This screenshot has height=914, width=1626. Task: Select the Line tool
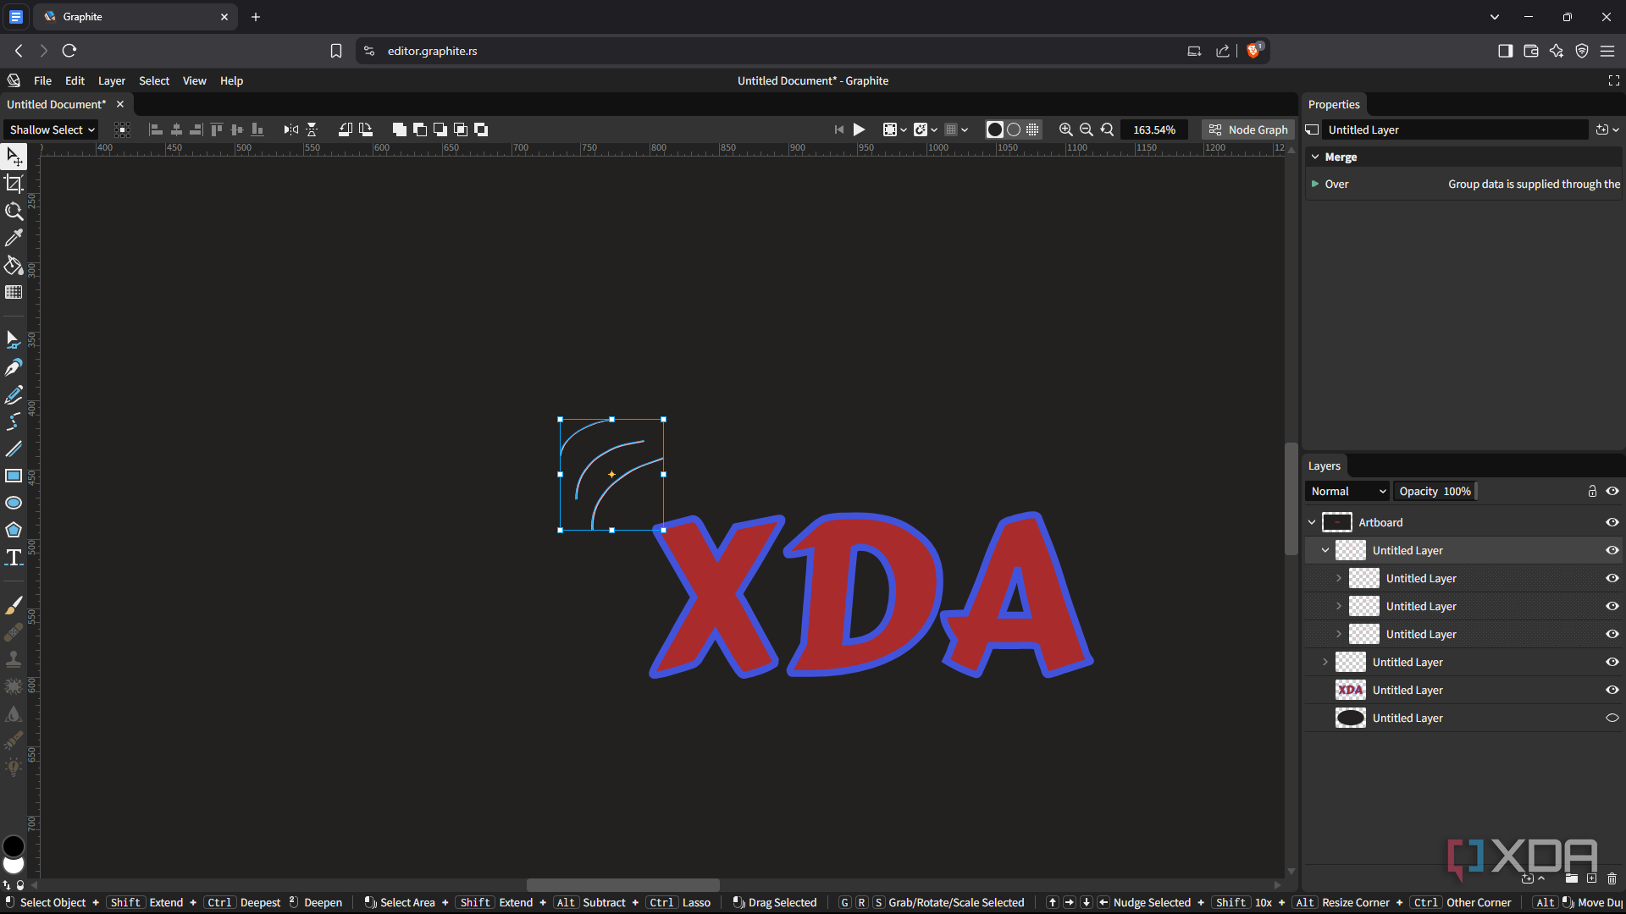14,449
